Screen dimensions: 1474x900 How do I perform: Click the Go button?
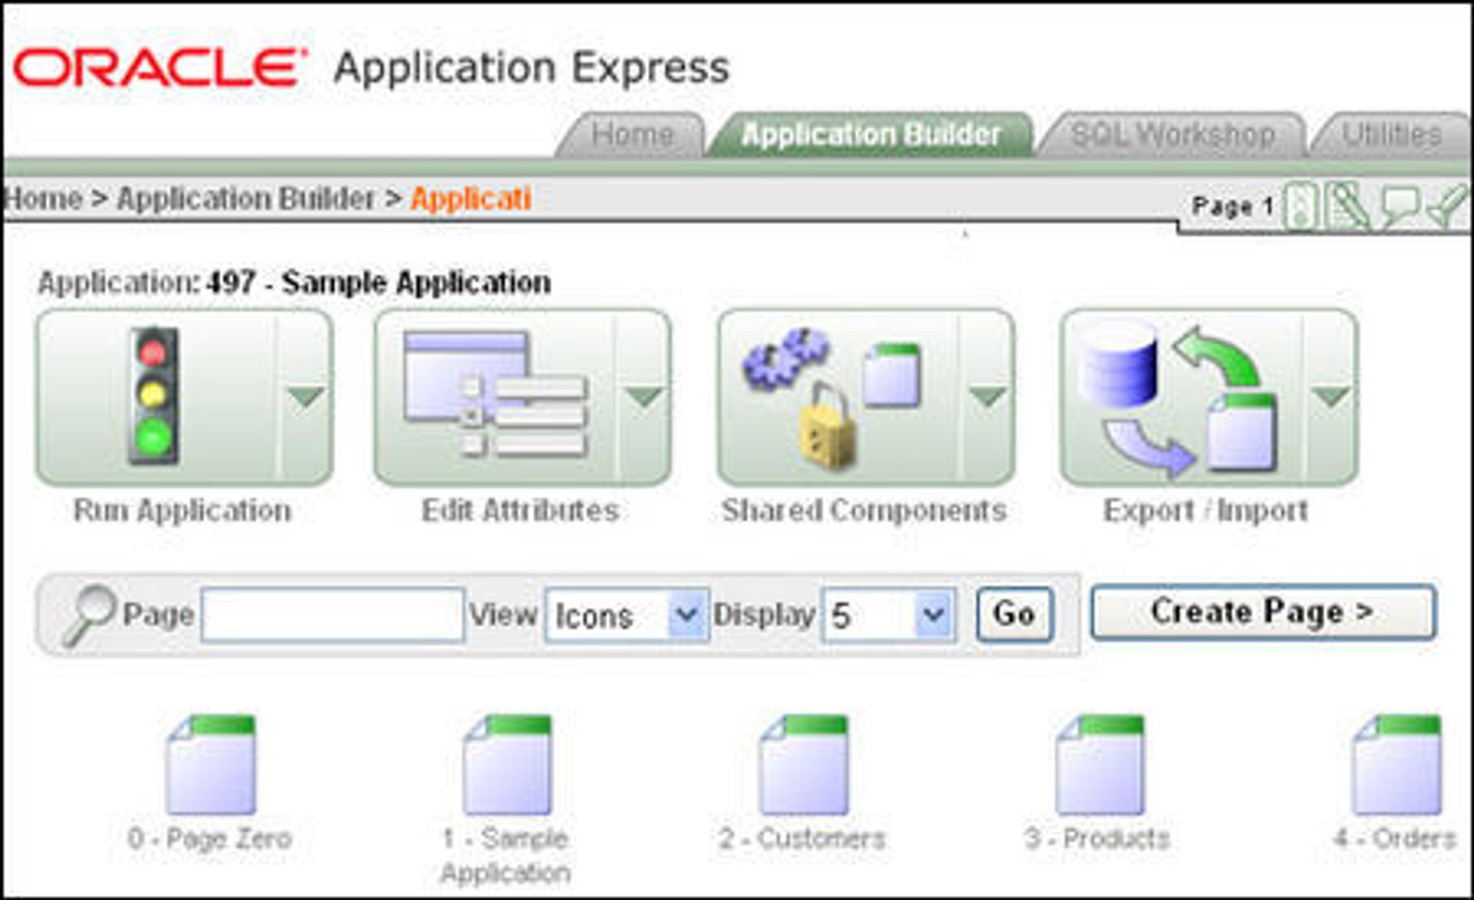point(1014,614)
